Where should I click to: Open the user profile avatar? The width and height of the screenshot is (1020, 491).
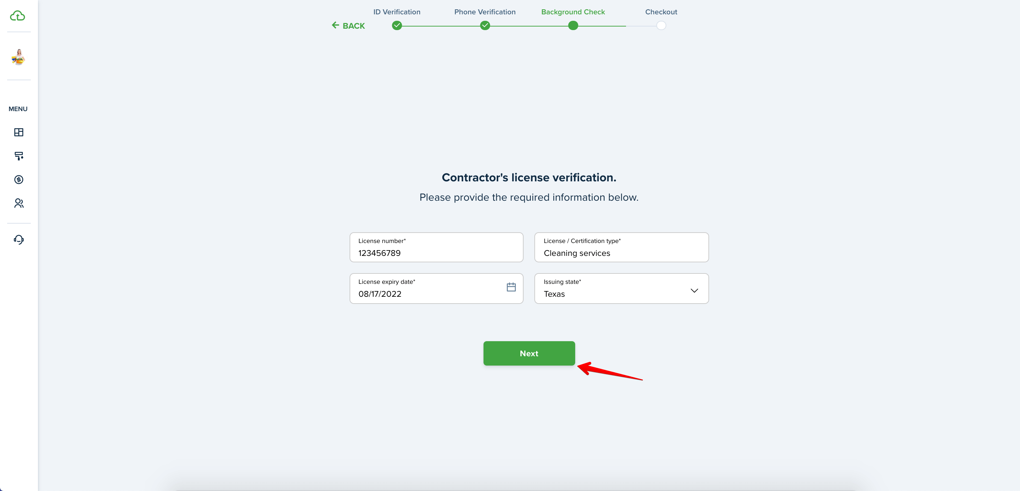18,57
